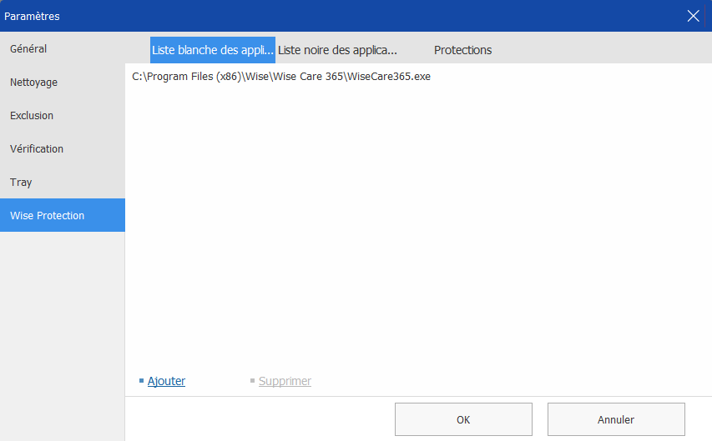712x441 pixels.
Task: Open the Tray settings section
Action: click(x=63, y=182)
